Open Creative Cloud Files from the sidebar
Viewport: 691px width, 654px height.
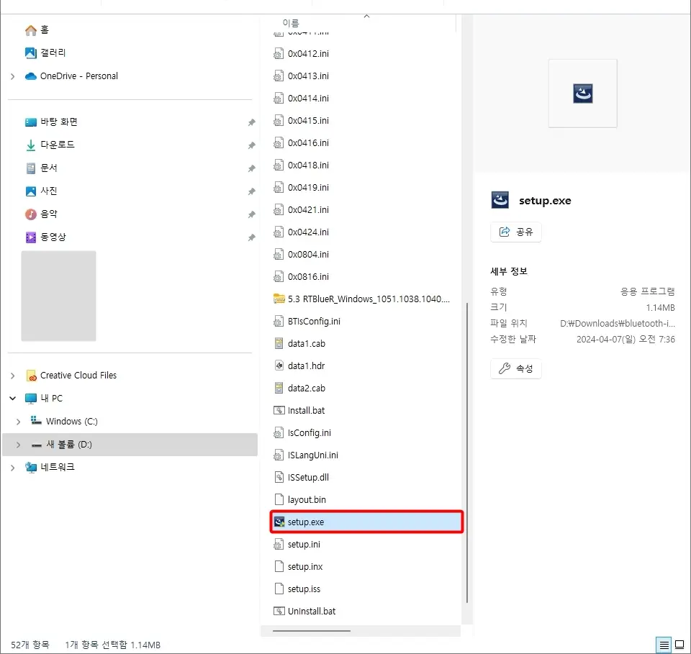tap(79, 375)
